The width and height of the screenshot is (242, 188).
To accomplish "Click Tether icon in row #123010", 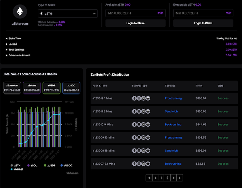I will click(x=148, y=124).
